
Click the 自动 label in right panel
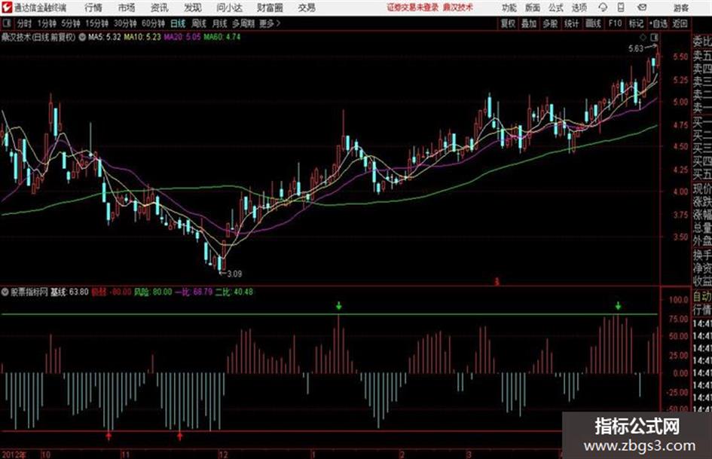702,297
